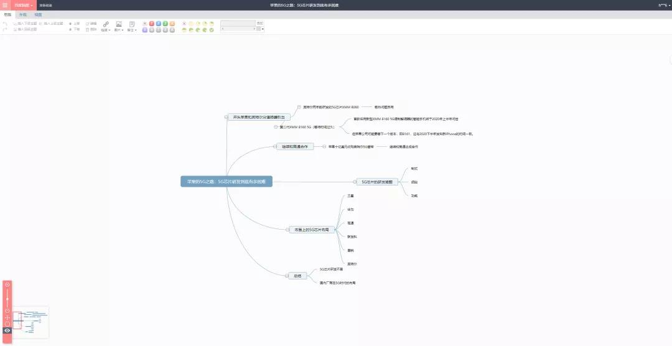Viewport: 672px width, 346px height.
Task: Click the hyperlink (链接) chain icon
Action: [x=106, y=24]
